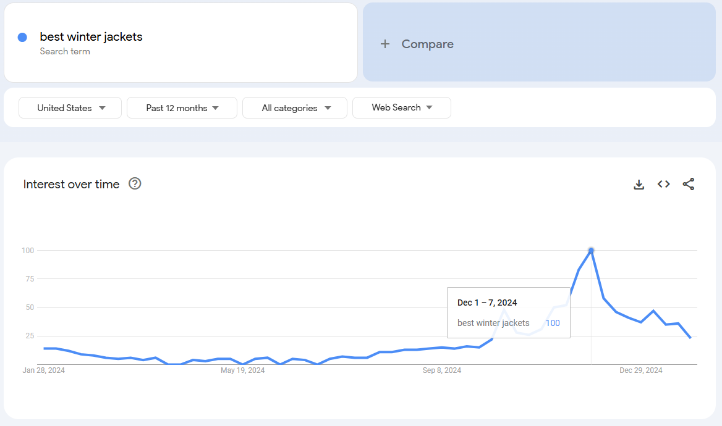This screenshot has height=426, width=722.
Task: Click the Dec 29, 2024 axis label
Action: pos(640,370)
